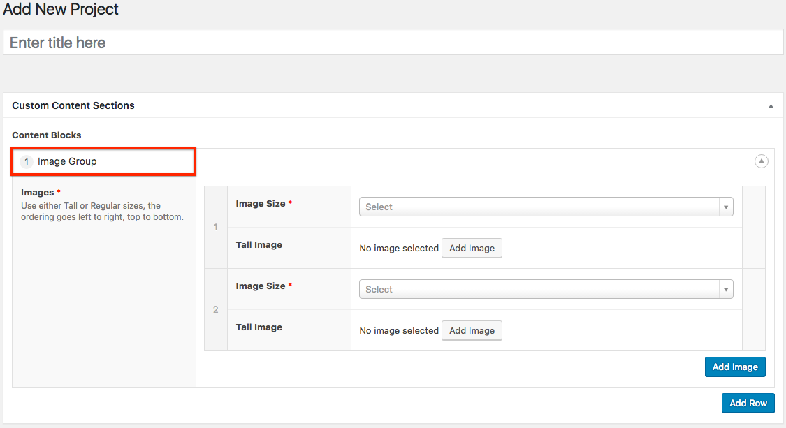Collapse Image Group layout using circled arrow icon

point(761,161)
